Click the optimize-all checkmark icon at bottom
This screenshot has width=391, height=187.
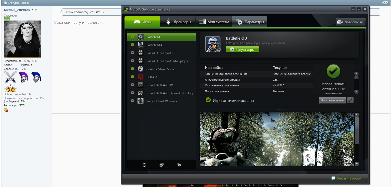click(x=161, y=165)
